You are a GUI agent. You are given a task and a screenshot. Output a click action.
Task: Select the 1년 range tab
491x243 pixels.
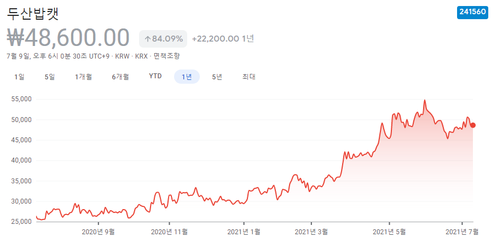point(187,77)
